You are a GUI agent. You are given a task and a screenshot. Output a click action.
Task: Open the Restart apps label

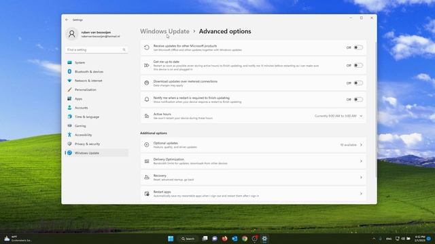(162, 192)
